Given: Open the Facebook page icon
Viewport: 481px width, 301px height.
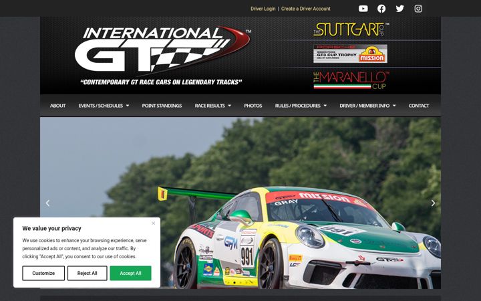Looking at the screenshot, I should tap(381, 9).
